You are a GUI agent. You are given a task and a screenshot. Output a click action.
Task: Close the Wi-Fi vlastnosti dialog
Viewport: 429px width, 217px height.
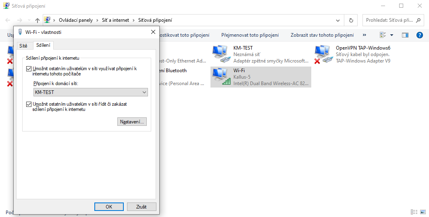[153, 32]
